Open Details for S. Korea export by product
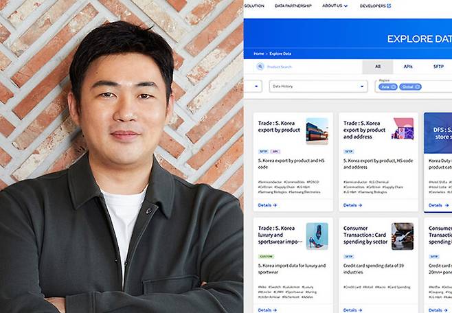The image size is (452, 313). [x=267, y=205]
